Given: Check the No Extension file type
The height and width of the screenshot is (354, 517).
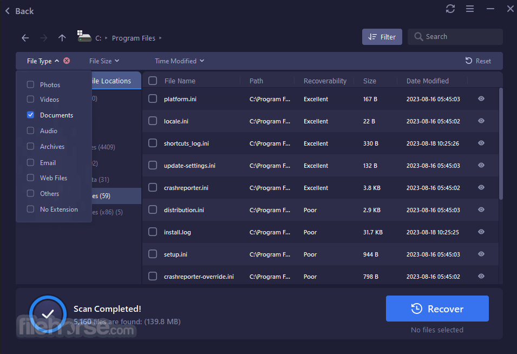Looking at the screenshot, I should (30, 209).
